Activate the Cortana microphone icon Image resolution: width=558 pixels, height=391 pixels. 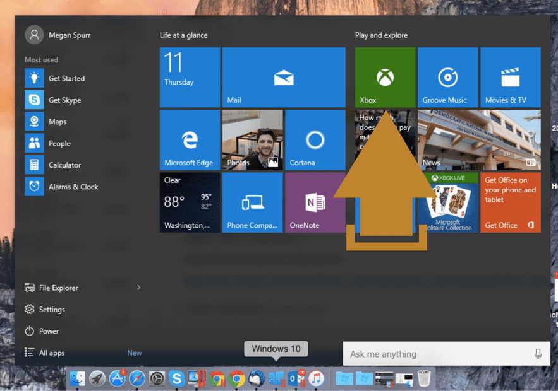(x=538, y=354)
